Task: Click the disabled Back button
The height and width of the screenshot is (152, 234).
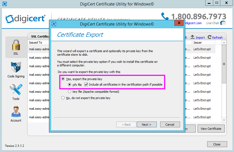Action: [126, 125]
